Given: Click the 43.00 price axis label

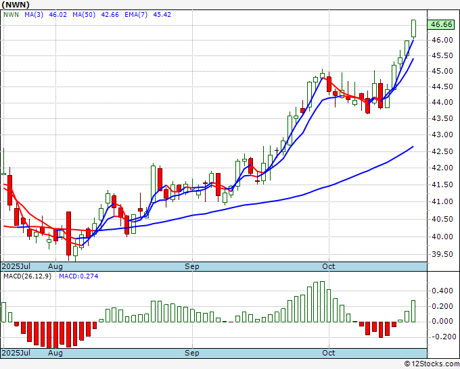Looking at the screenshot, I should pyautogui.click(x=442, y=134).
